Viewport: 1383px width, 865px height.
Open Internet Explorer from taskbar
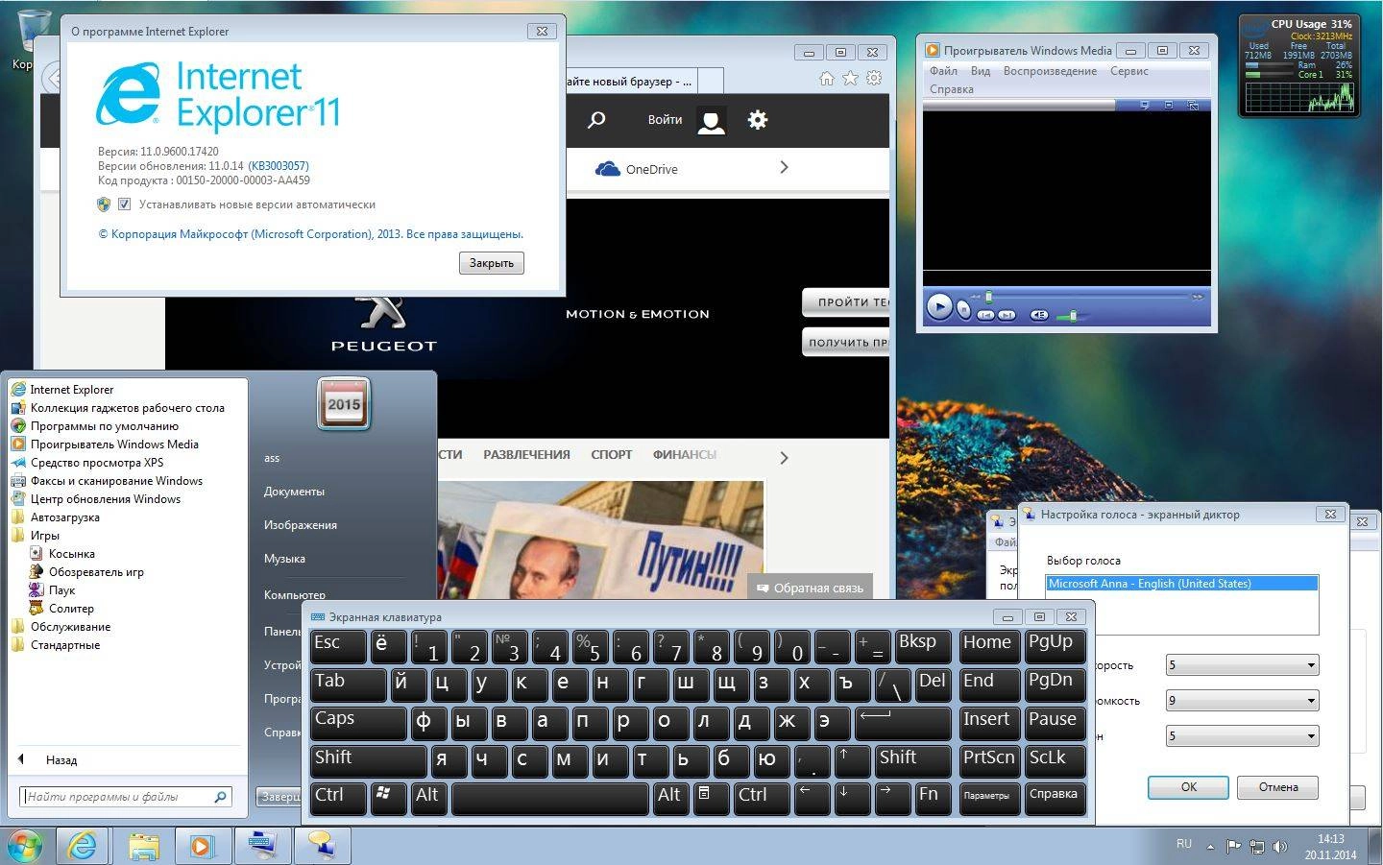[x=84, y=846]
